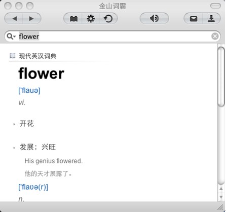The image size is (226, 212).
Task: Toggle the toolbar with the pill button
Action: pyautogui.click(x=215, y=6)
